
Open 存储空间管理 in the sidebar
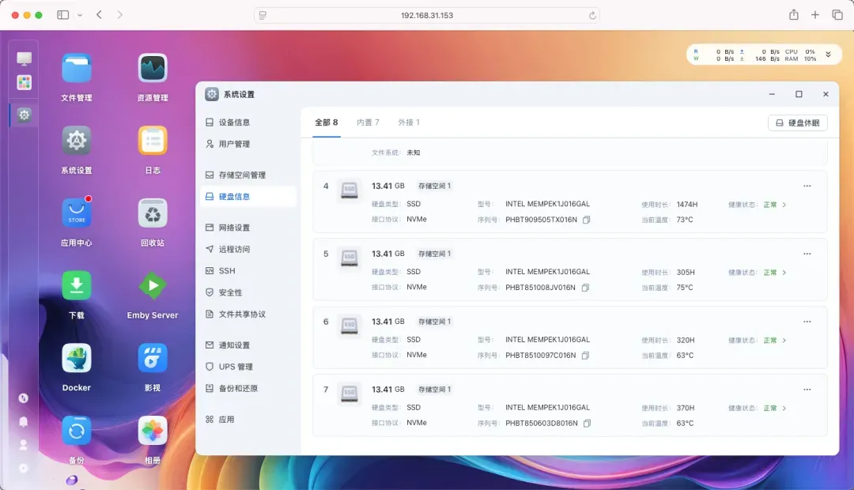(242, 175)
